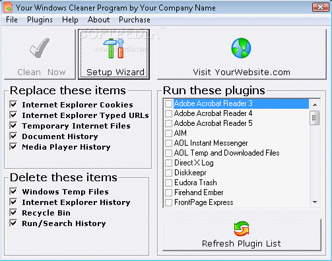Click the app icon in the title bar

pos(8,7)
